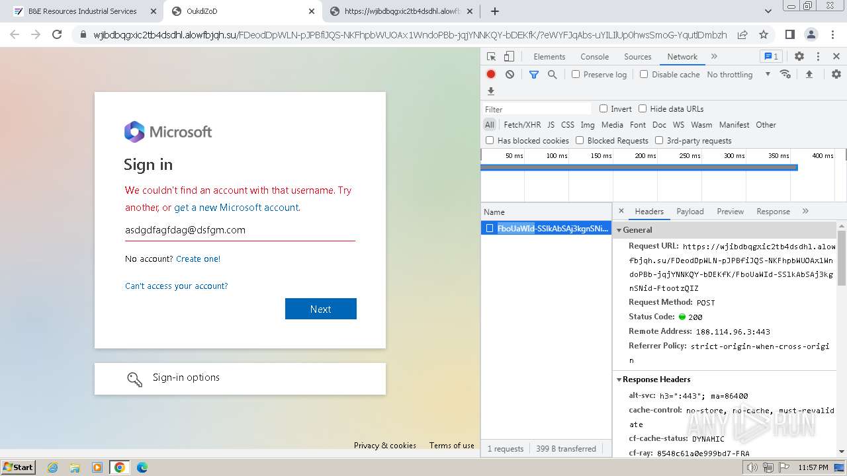Screen dimensions: 847x476
Task: Click the email username input field
Action: (x=240, y=230)
